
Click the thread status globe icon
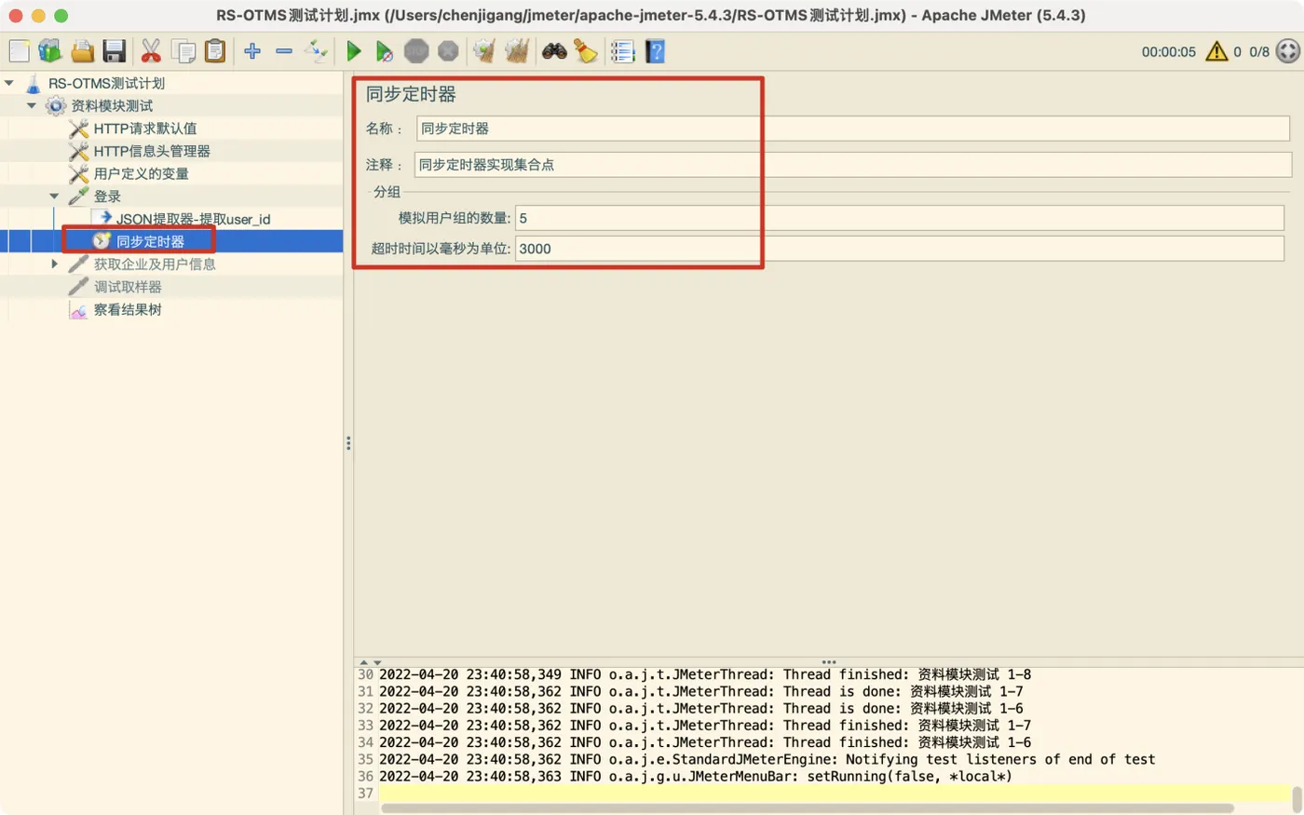click(x=1287, y=51)
